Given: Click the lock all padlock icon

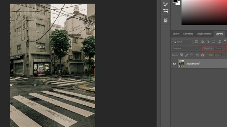Looking at the screenshot, I should (x=203, y=55).
